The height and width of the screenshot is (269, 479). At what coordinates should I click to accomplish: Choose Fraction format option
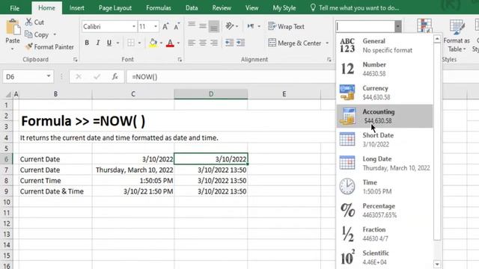[385, 234]
